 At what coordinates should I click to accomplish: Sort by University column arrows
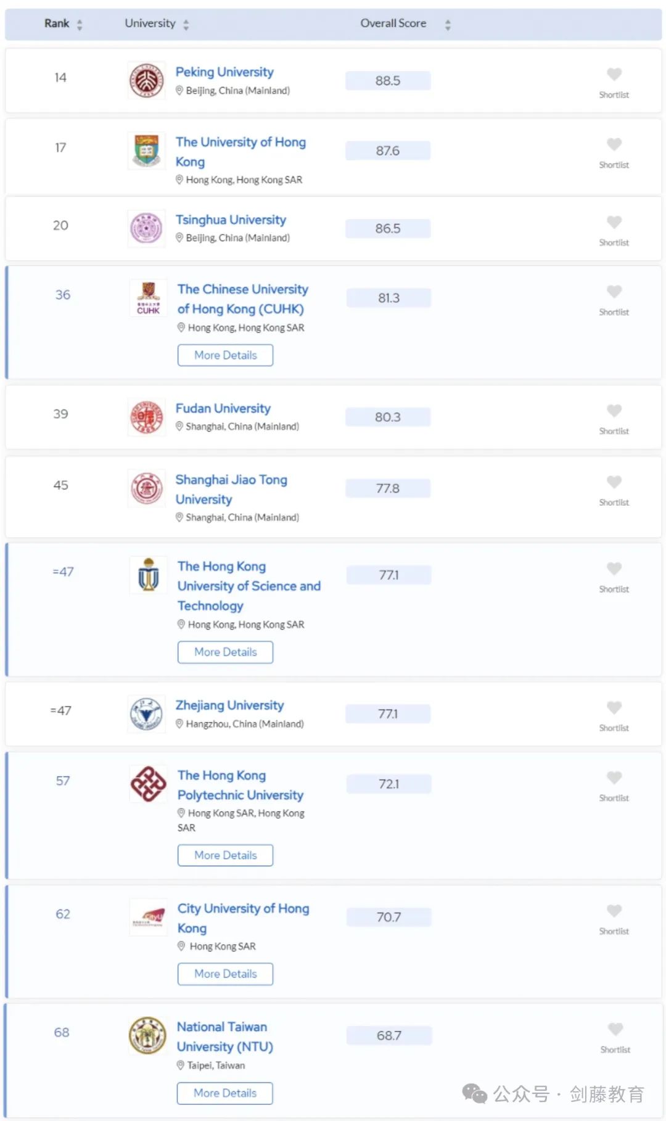(186, 25)
